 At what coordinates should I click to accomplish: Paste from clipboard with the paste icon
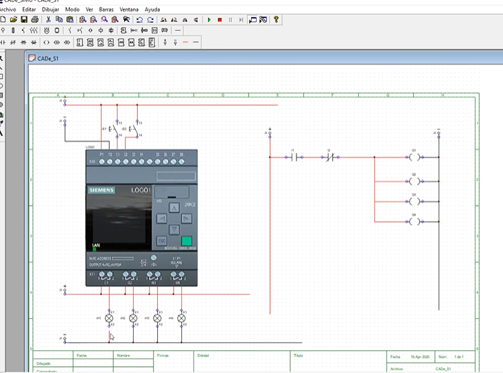pos(69,20)
